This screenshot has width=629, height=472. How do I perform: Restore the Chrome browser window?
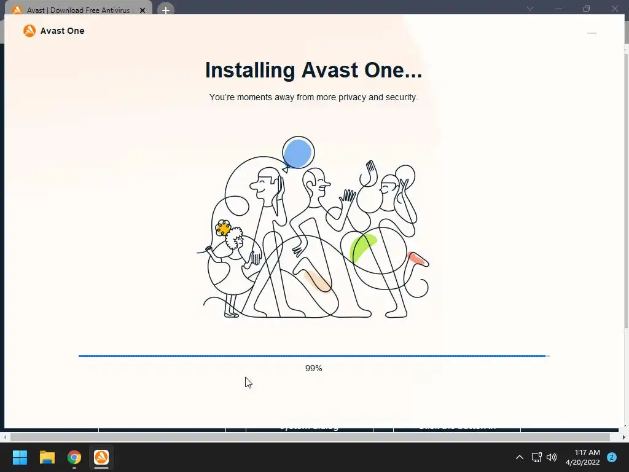coord(587,9)
